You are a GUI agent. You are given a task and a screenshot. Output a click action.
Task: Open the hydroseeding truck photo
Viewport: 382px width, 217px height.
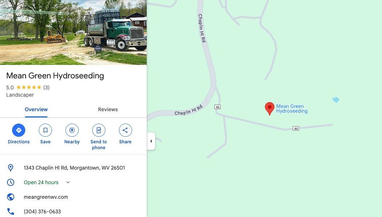[x=73, y=32]
